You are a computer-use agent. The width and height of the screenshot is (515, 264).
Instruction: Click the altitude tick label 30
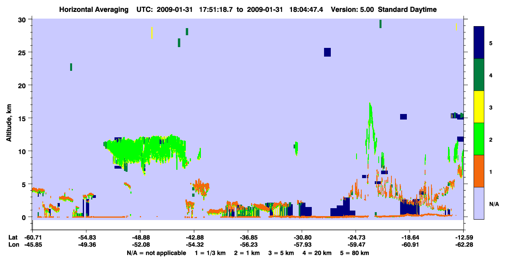point(23,19)
